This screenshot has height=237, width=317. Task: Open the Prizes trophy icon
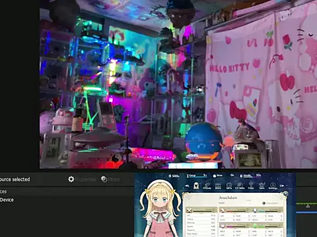click(251, 186)
